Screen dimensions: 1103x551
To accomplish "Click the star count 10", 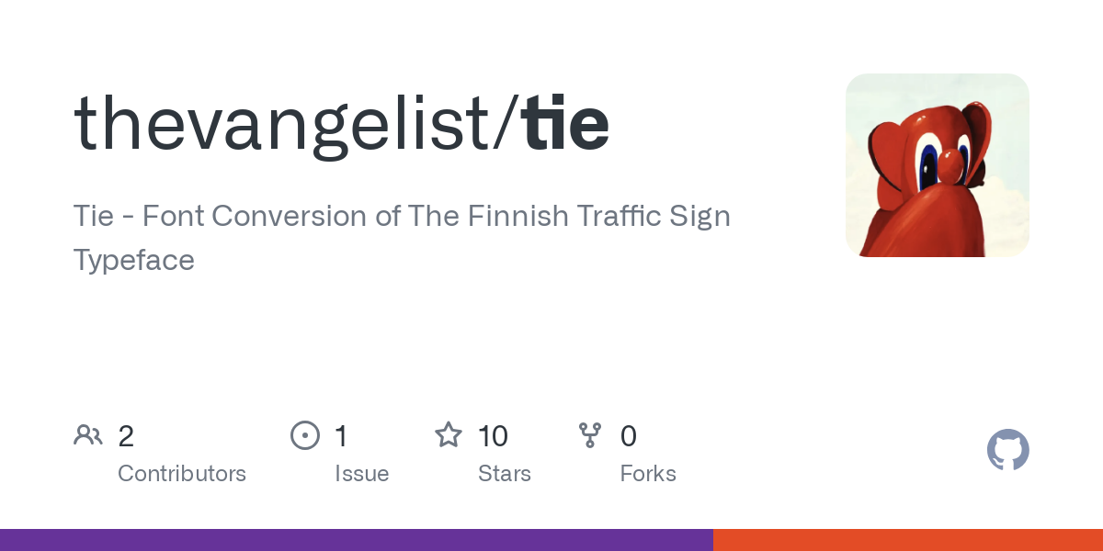I will [493, 435].
